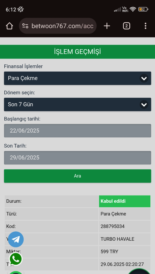Tap the betwoon767.com address bar
The image size is (155, 274).
(x=58, y=26)
